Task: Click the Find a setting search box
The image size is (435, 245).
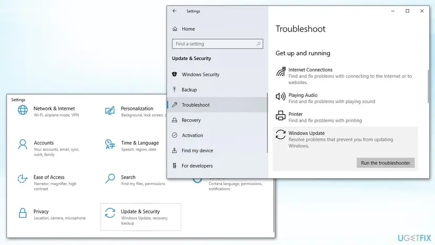Action: (217, 44)
